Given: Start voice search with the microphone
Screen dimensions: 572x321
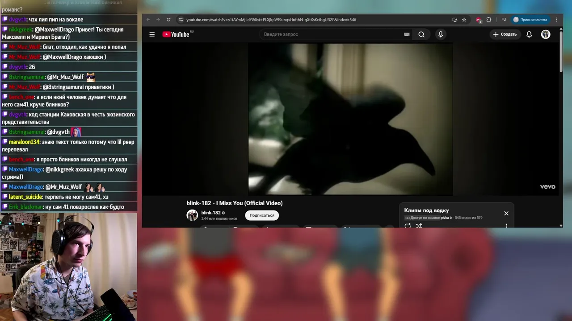Looking at the screenshot, I should click(441, 34).
